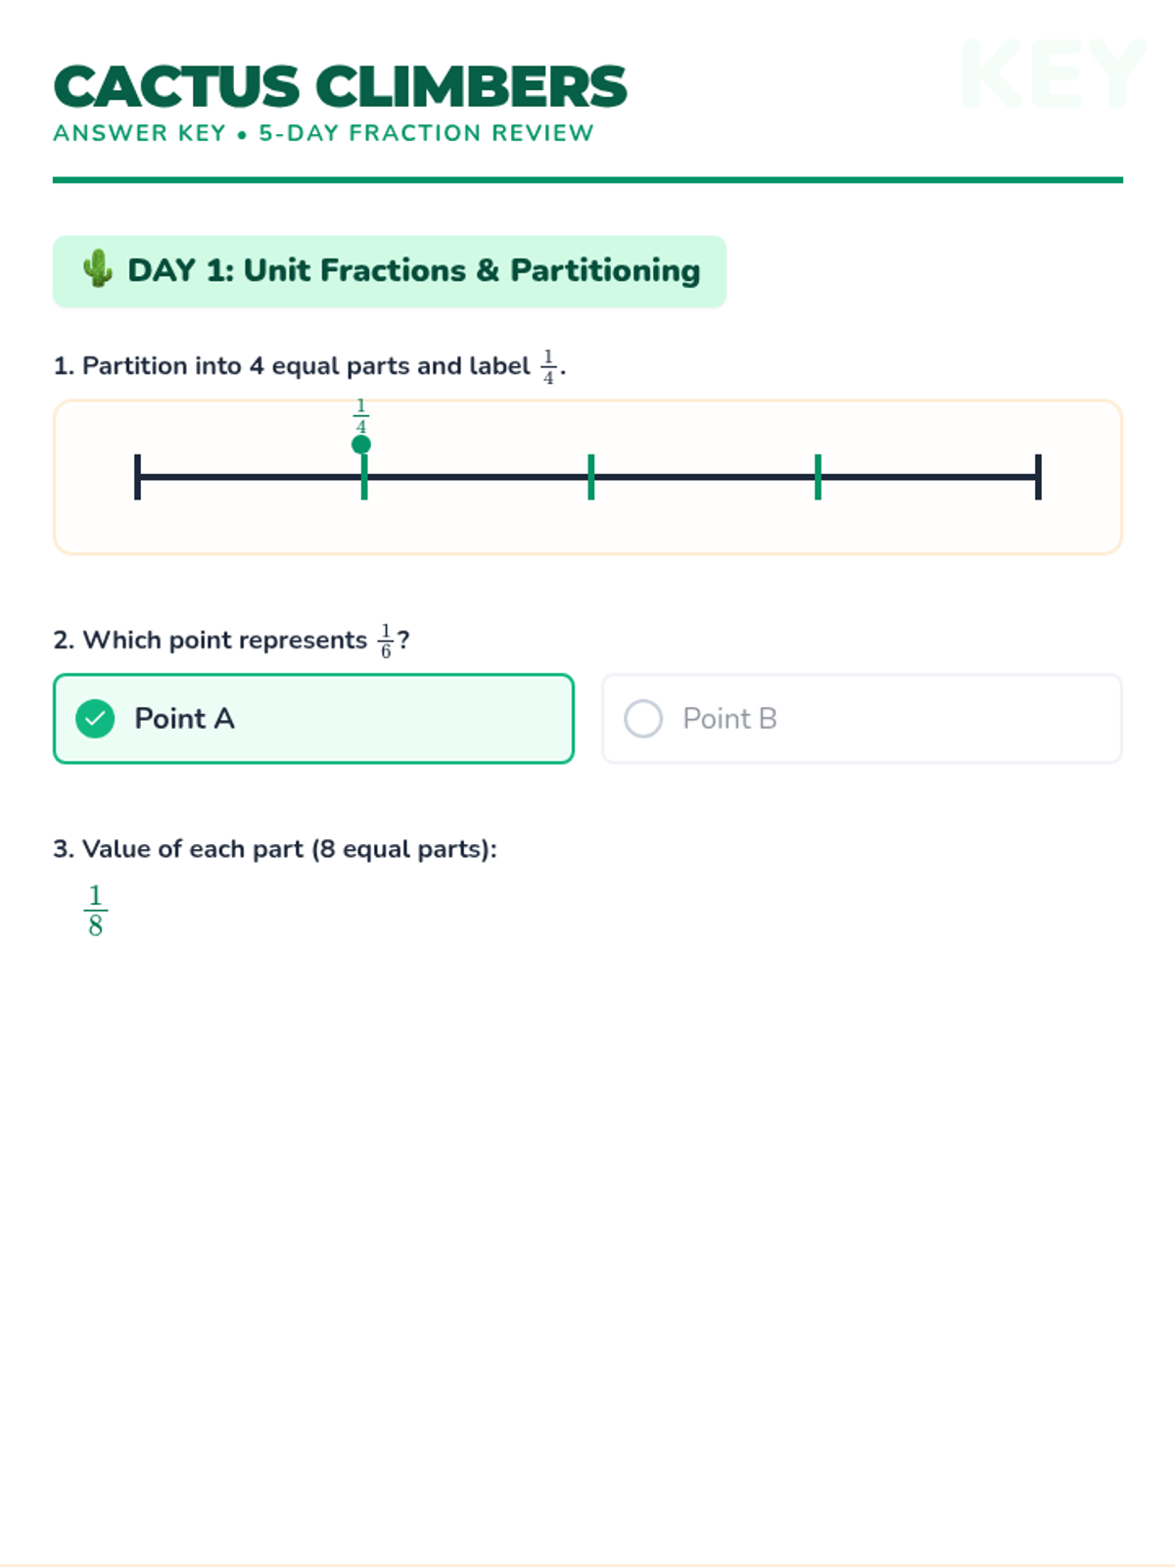
Task: Click the left endpoint of the number line
Action: coord(138,477)
